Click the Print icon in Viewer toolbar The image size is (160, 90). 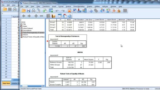click(33, 10)
